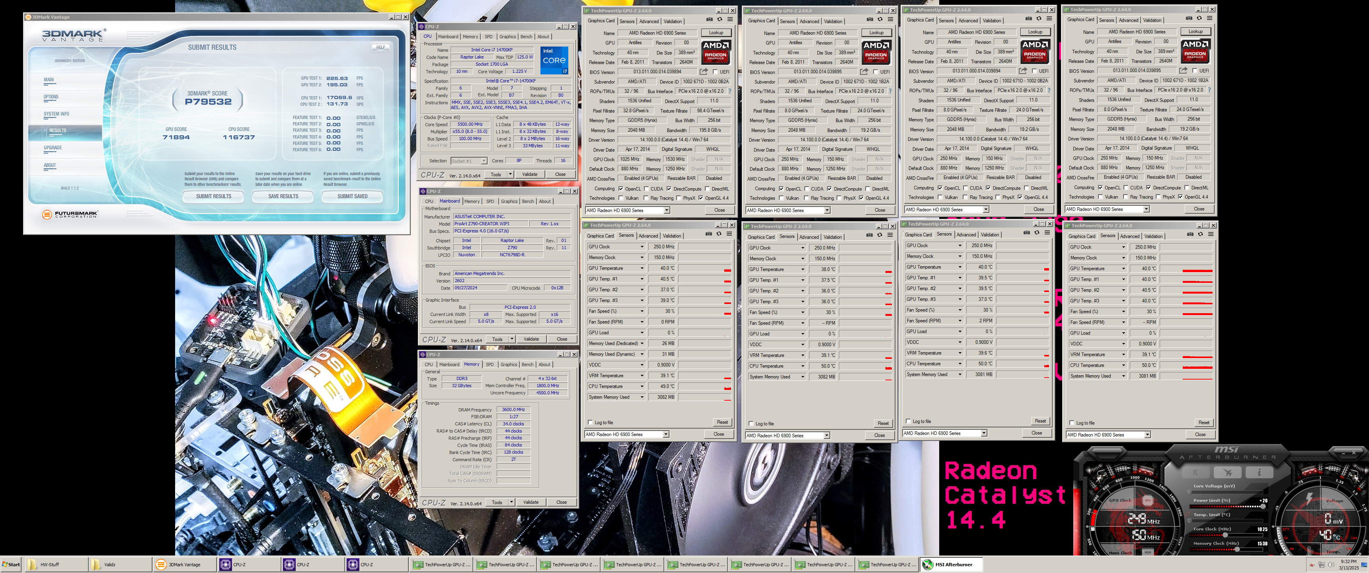Open GPU selector dropdown in 1025 MHz GPU-Z window

tap(667, 210)
